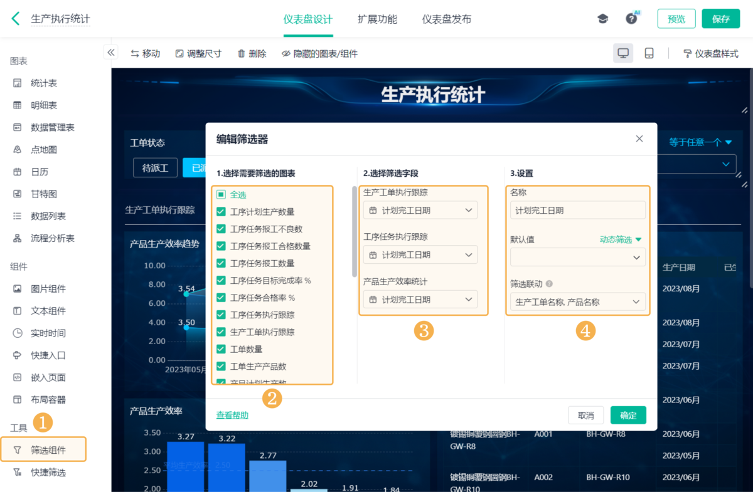
Task: Uncheck 工序任务报工数量
Action: [x=221, y=263]
